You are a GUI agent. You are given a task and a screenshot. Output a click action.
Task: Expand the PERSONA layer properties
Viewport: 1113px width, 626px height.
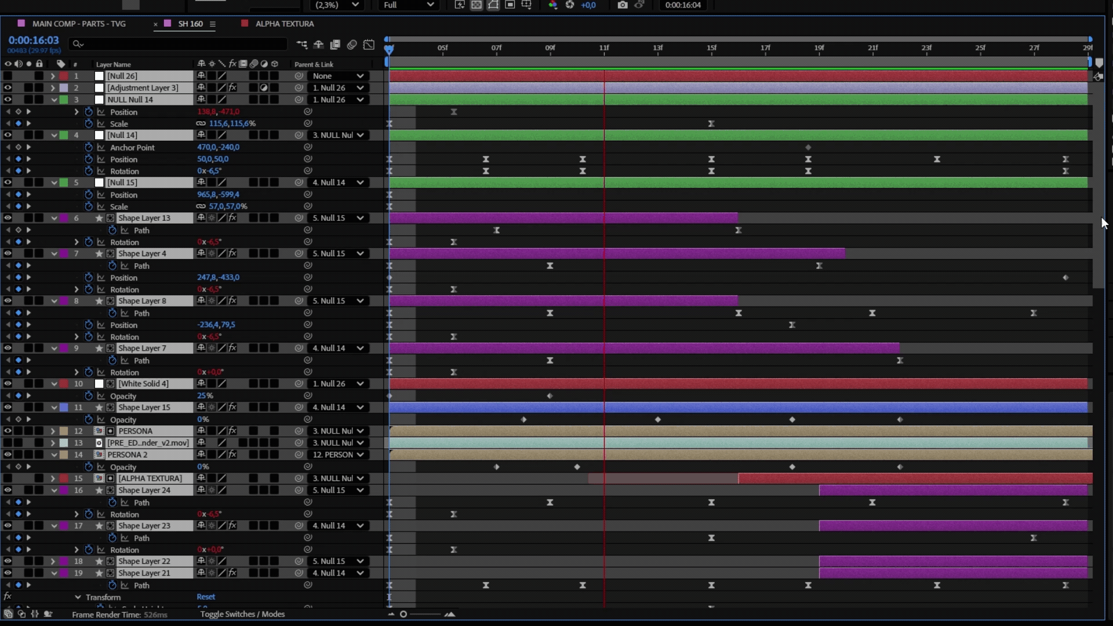point(53,431)
